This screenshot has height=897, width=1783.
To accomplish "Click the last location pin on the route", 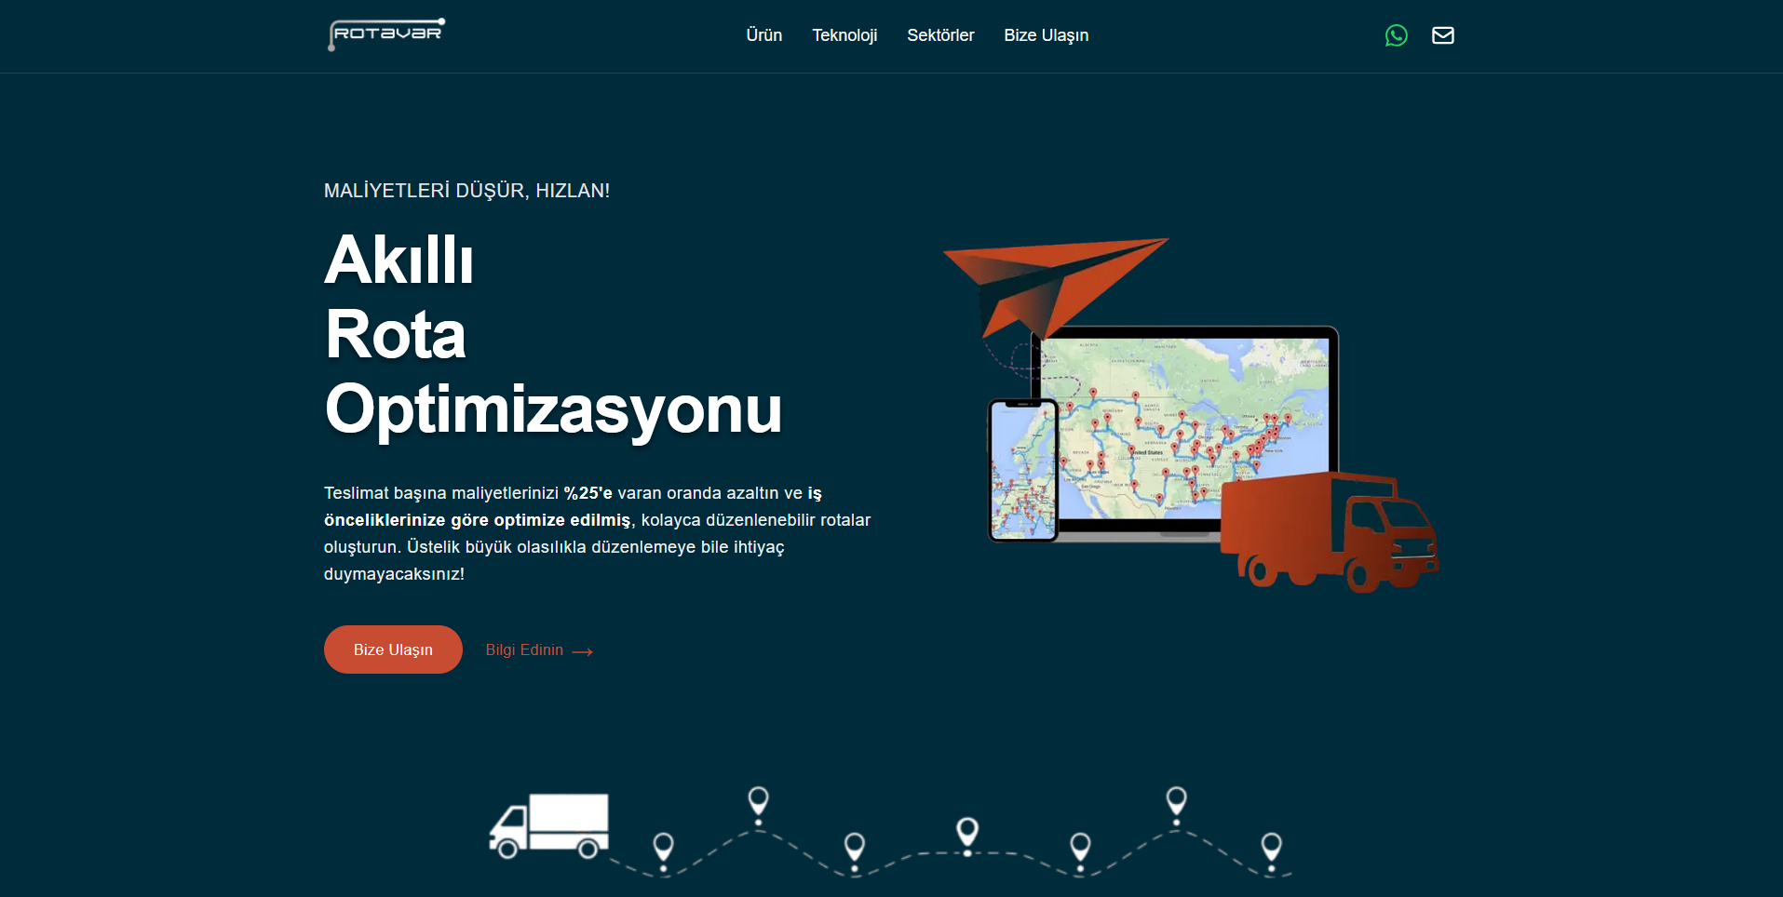I will coord(1271,848).
